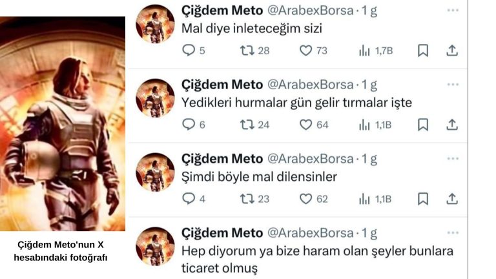The width and height of the screenshot is (496, 279).
Task: Bookmark the "Mal diye inleteceğim sizi" tweet
Action: 423,50
